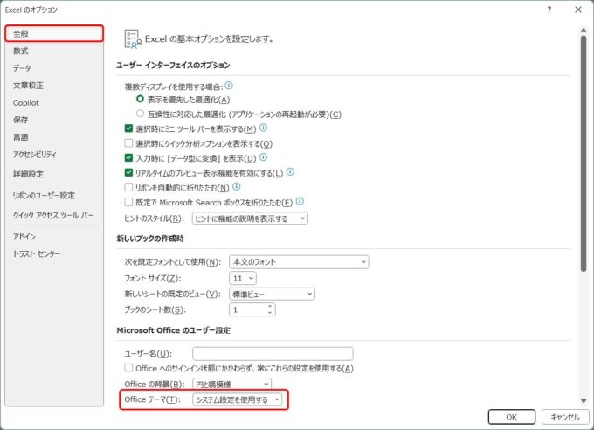Screen dimensions: 594x430
Task: Increase ブックのシート数 with up arrow
Action: point(271,306)
